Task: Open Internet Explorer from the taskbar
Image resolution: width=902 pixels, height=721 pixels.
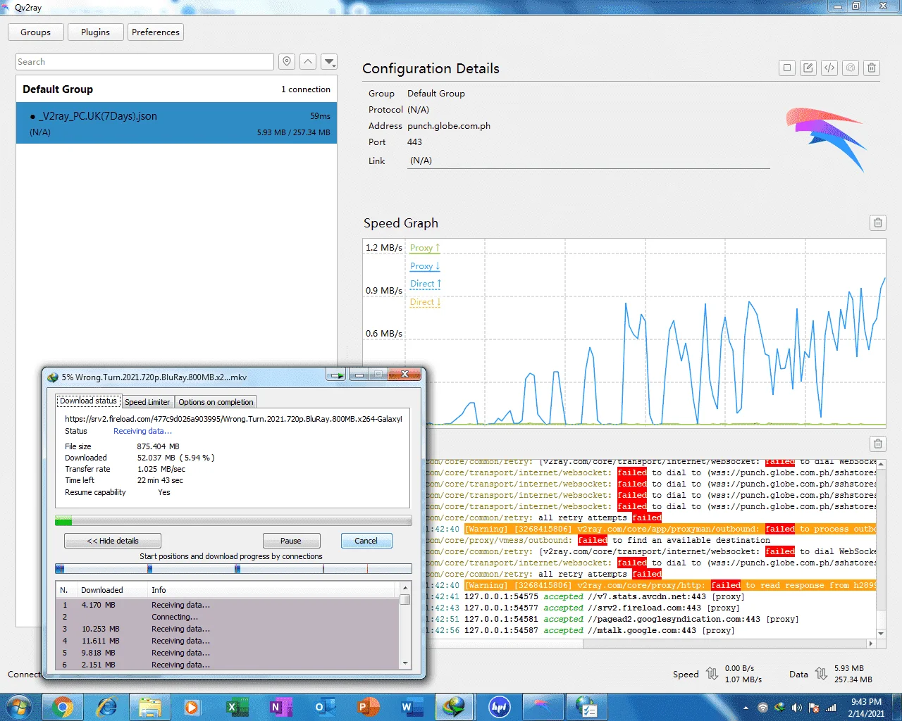Action: point(106,707)
